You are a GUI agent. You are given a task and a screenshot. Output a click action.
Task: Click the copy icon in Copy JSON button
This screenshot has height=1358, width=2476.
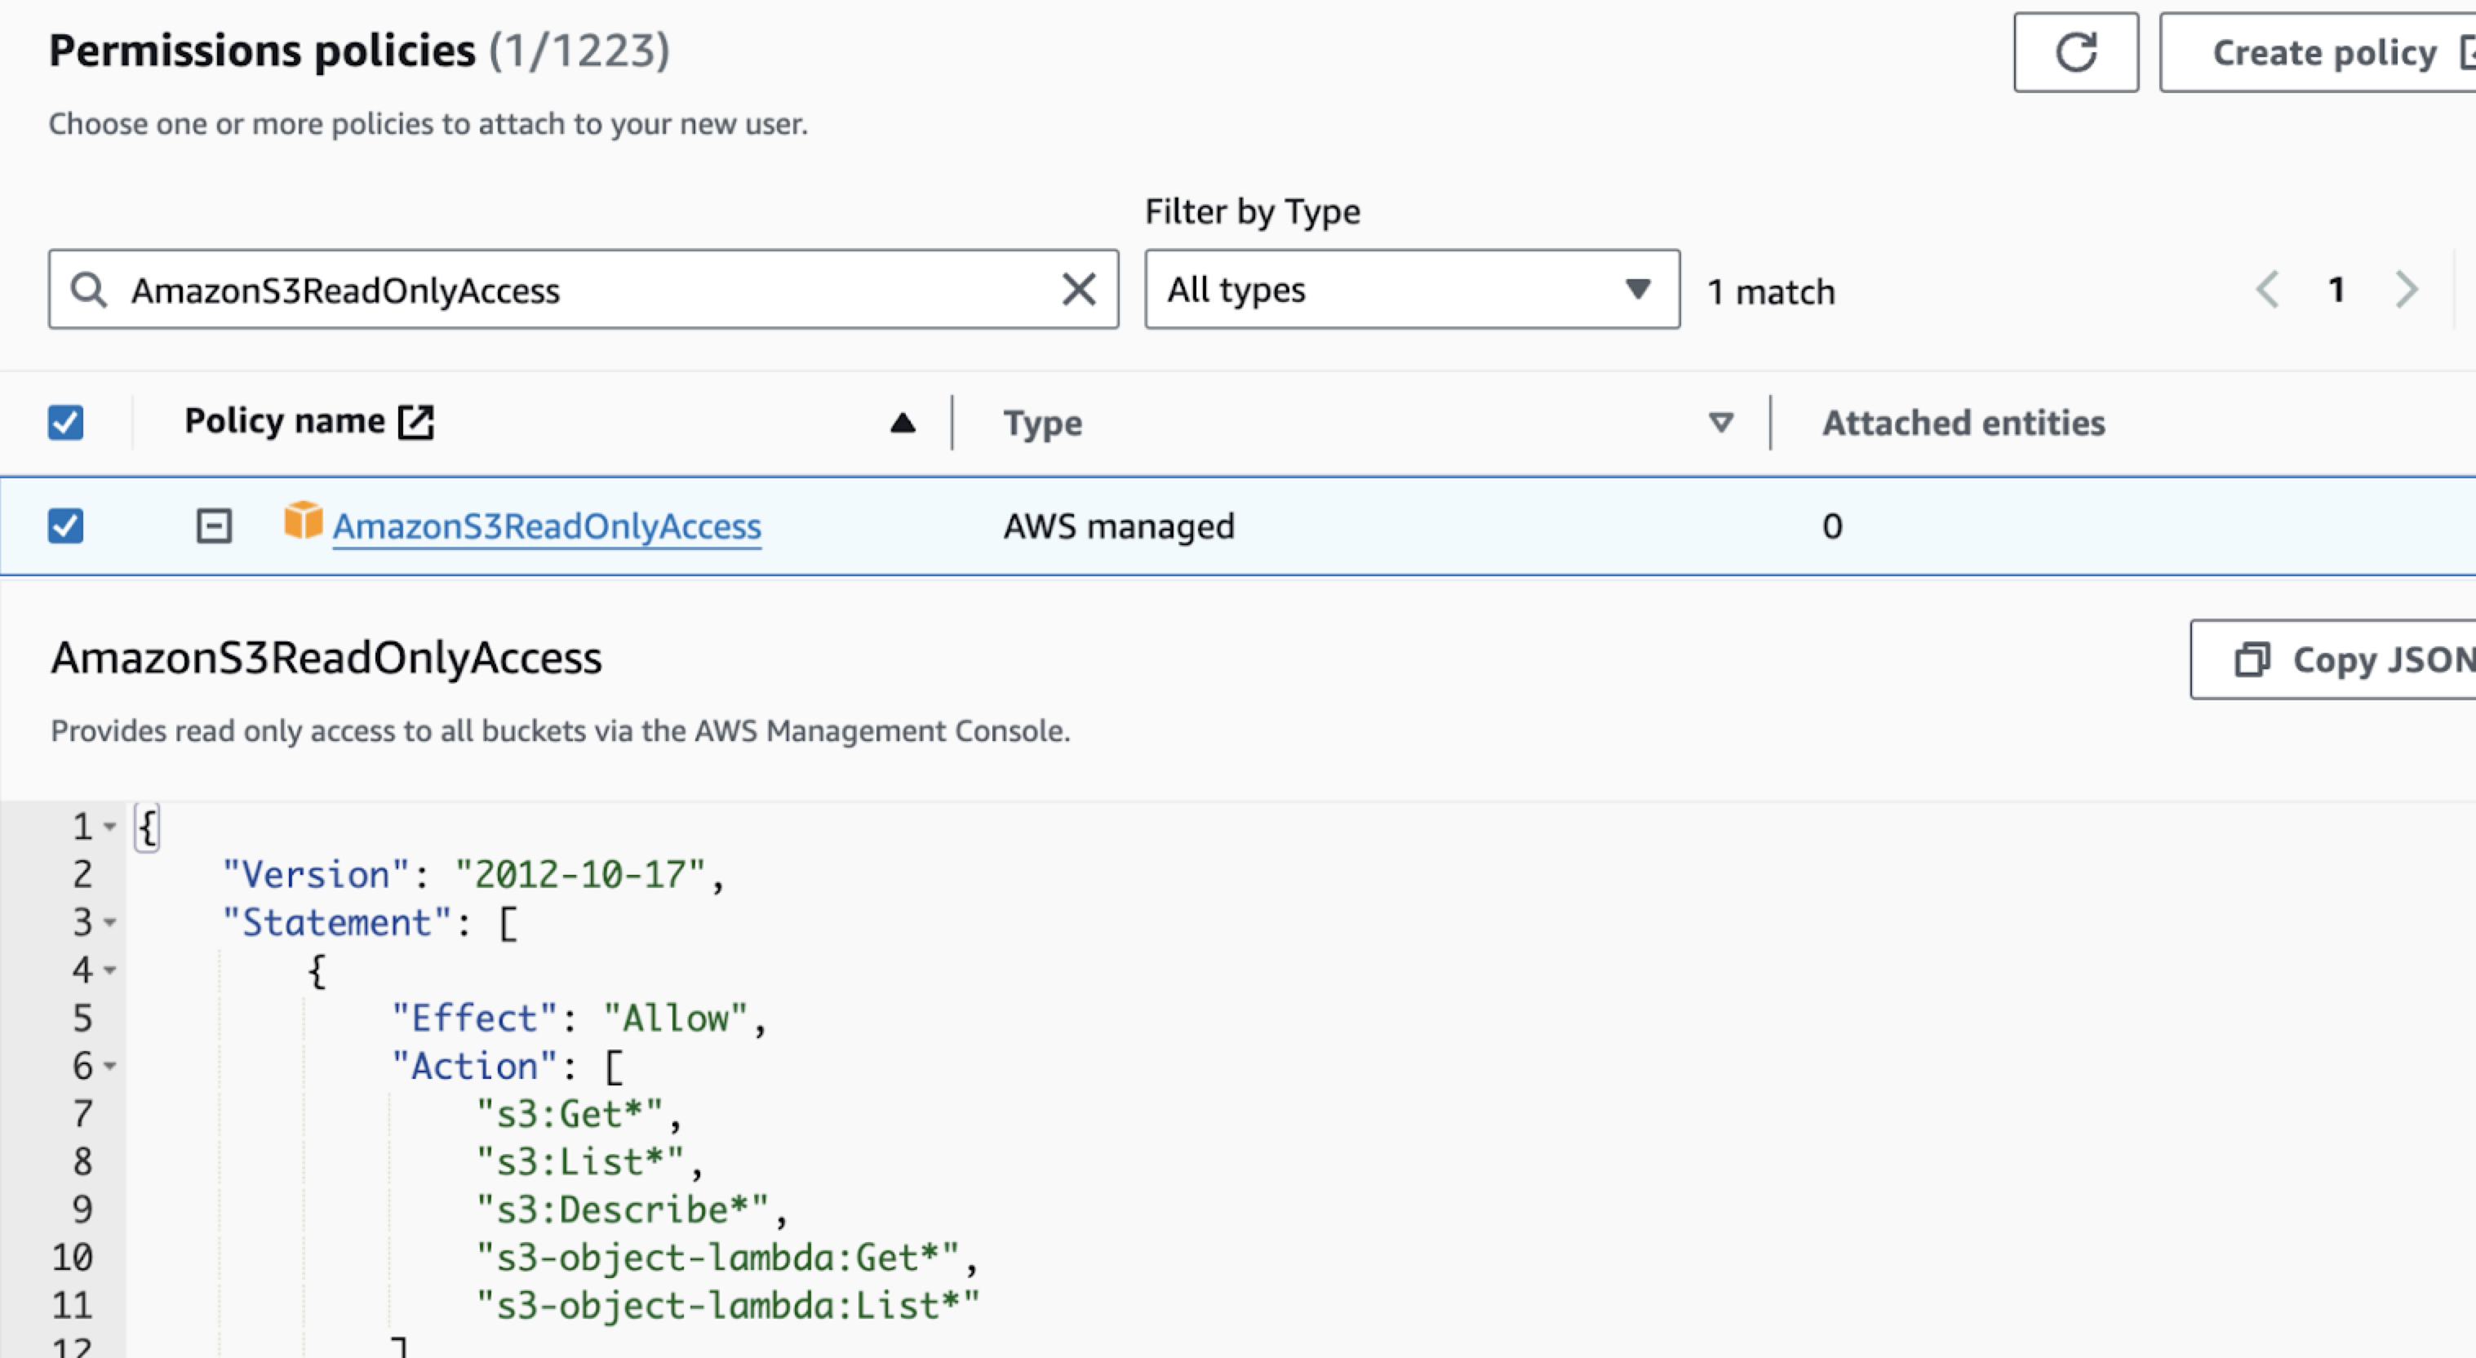click(x=2252, y=659)
